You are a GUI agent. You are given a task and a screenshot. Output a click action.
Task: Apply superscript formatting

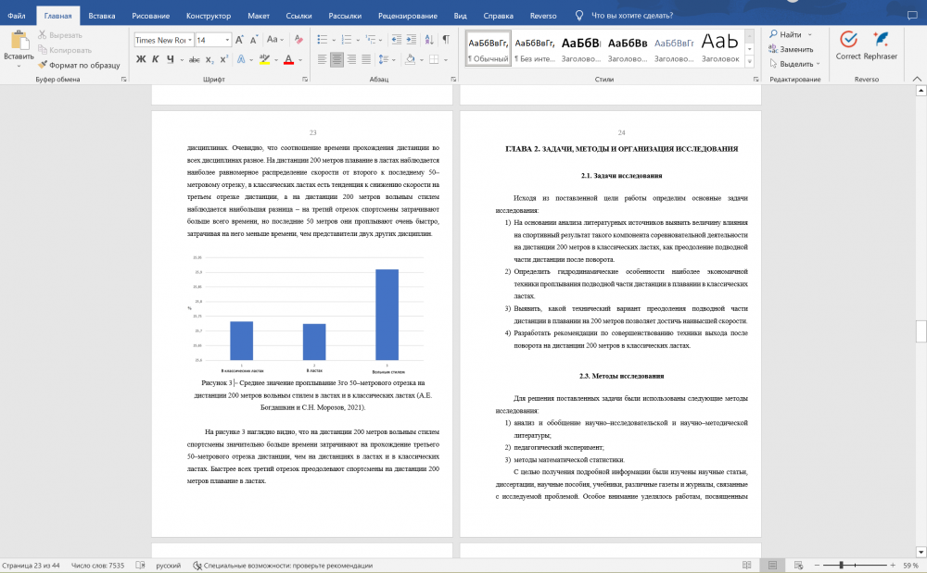224,59
